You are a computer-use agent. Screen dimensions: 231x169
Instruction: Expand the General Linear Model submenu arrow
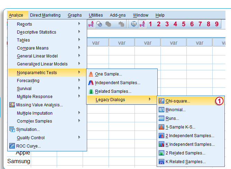click(79, 56)
